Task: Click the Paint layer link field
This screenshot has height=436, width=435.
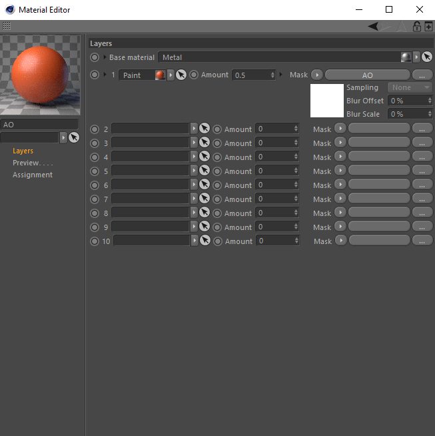Action: [x=142, y=75]
